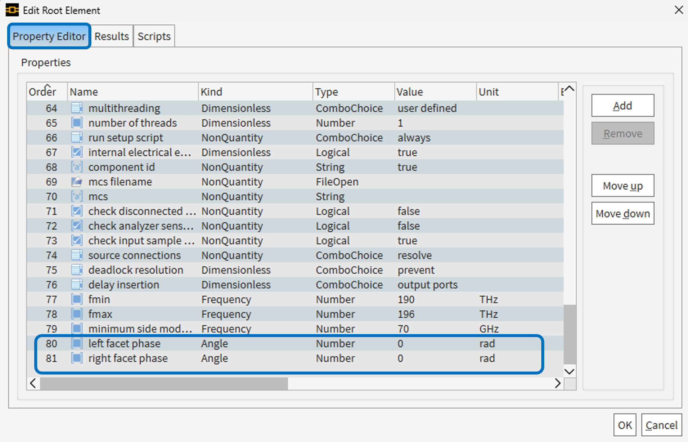
Task: Confirm with the OK button
Action: coord(625,425)
